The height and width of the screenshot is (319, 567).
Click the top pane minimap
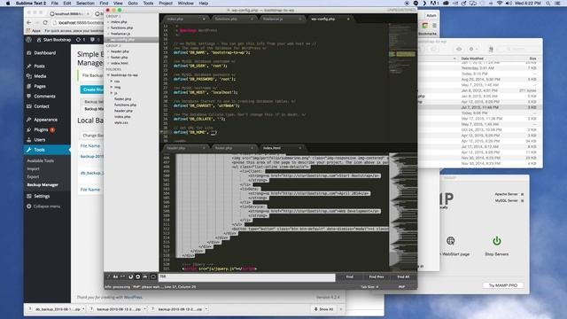coord(402,83)
